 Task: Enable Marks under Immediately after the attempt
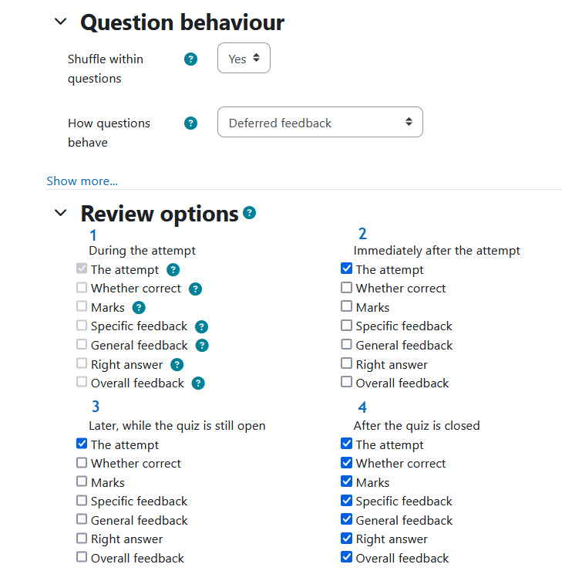(x=346, y=306)
